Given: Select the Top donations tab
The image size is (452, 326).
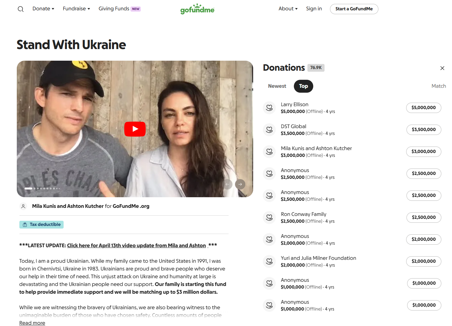Looking at the screenshot, I should tap(303, 86).
